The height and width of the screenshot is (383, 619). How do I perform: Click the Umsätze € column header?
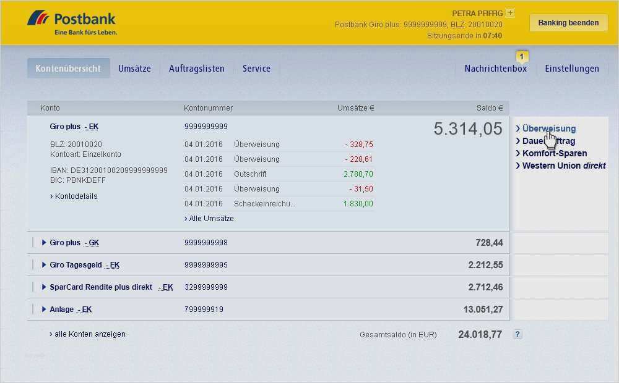(x=356, y=108)
